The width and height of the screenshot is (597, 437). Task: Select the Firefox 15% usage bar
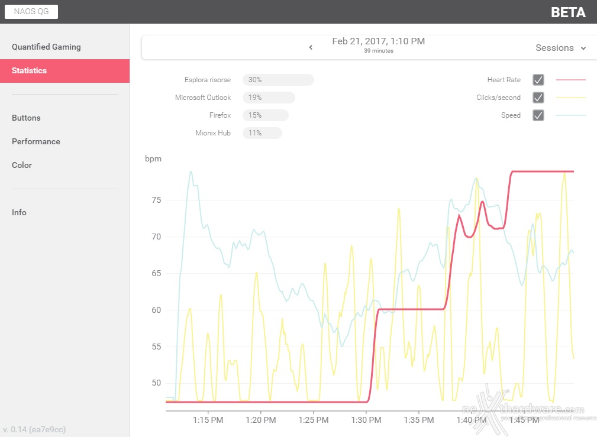[266, 115]
